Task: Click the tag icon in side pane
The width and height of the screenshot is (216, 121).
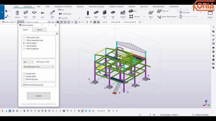Action: coord(213,68)
